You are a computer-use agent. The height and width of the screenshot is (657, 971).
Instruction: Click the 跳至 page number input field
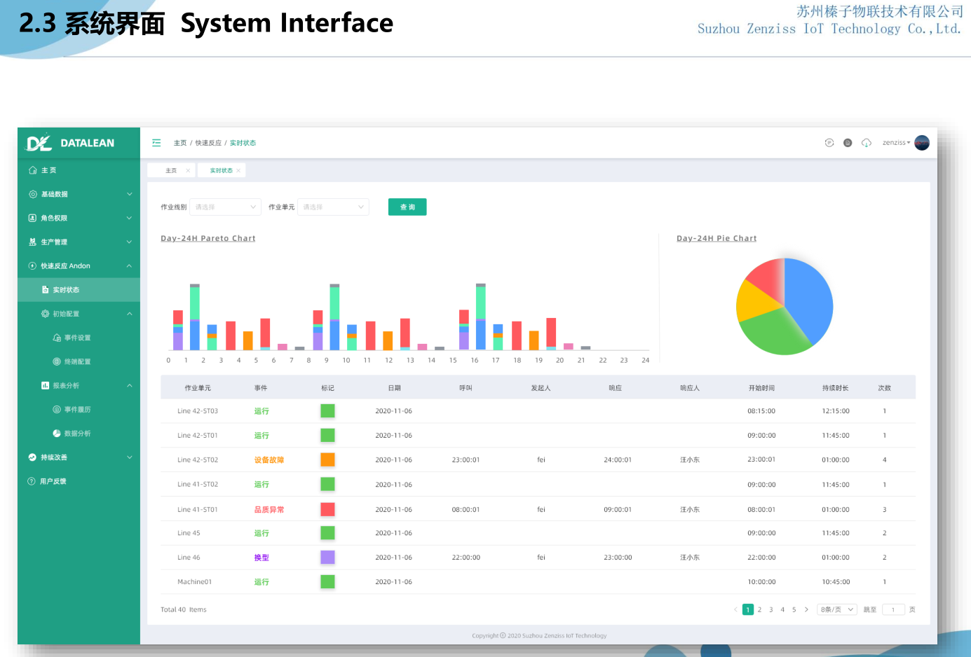(x=893, y=609)
